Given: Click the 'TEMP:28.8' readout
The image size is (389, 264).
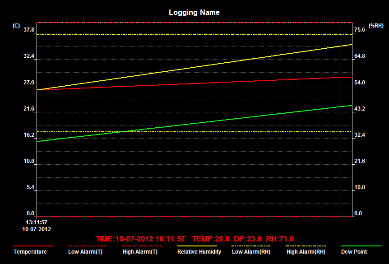Looking at the screenshot, I should 211,239.
